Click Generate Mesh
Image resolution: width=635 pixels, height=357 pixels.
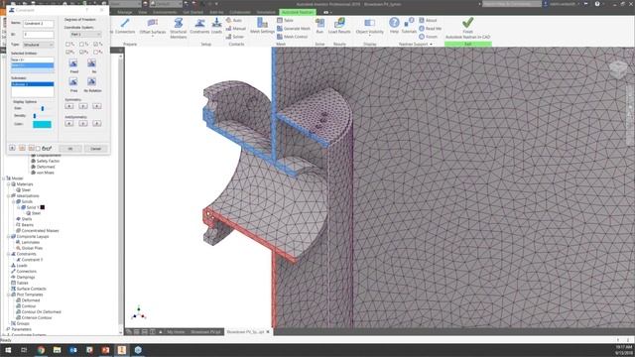[x=294, y=29]
